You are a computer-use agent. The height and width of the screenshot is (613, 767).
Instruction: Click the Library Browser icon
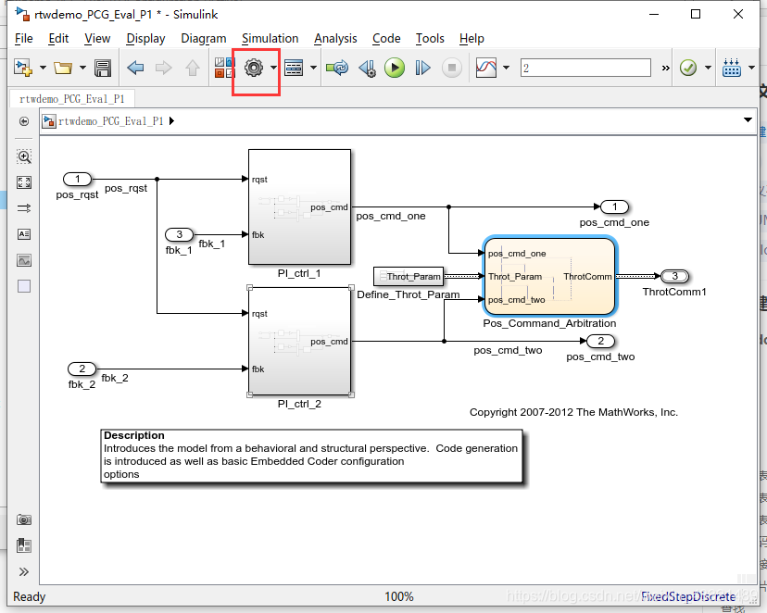pyautogui.click(x=223, y=68)
